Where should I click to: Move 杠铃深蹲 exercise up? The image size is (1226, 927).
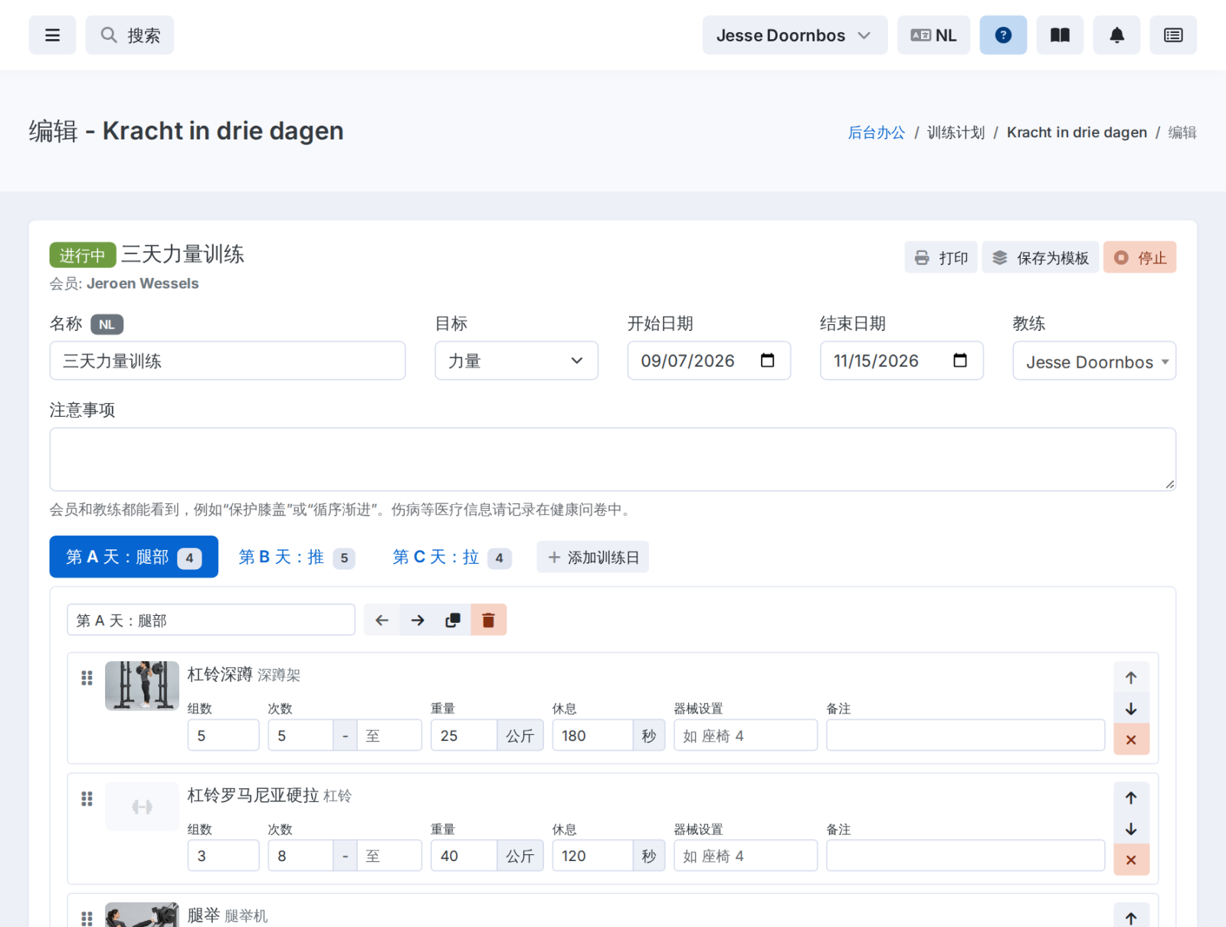(x=1131, y=677)
